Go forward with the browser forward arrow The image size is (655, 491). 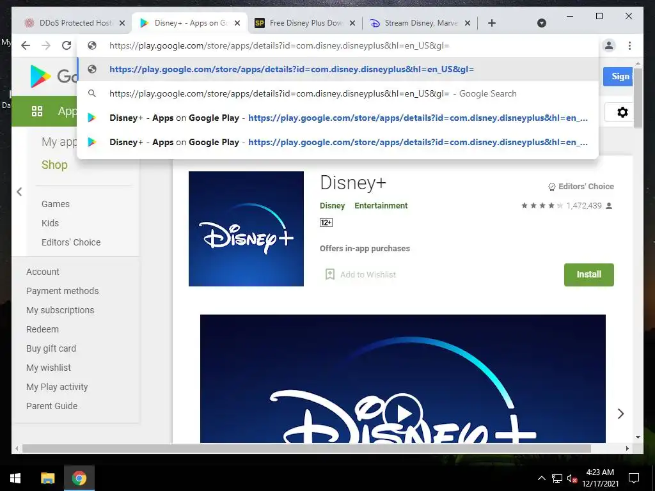[x=46, y=45]
